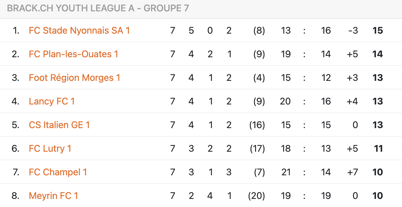402x207 pixels.
Task: Click FC Lutry's (17) fair-play value
Action: tap(257, 148)
